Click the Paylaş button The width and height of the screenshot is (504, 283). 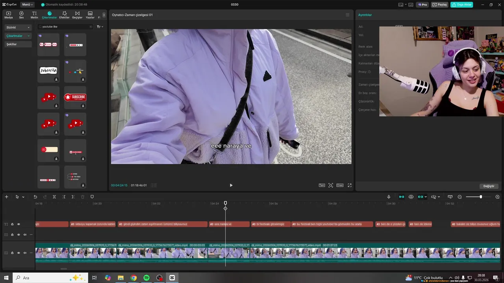point(440,5)
